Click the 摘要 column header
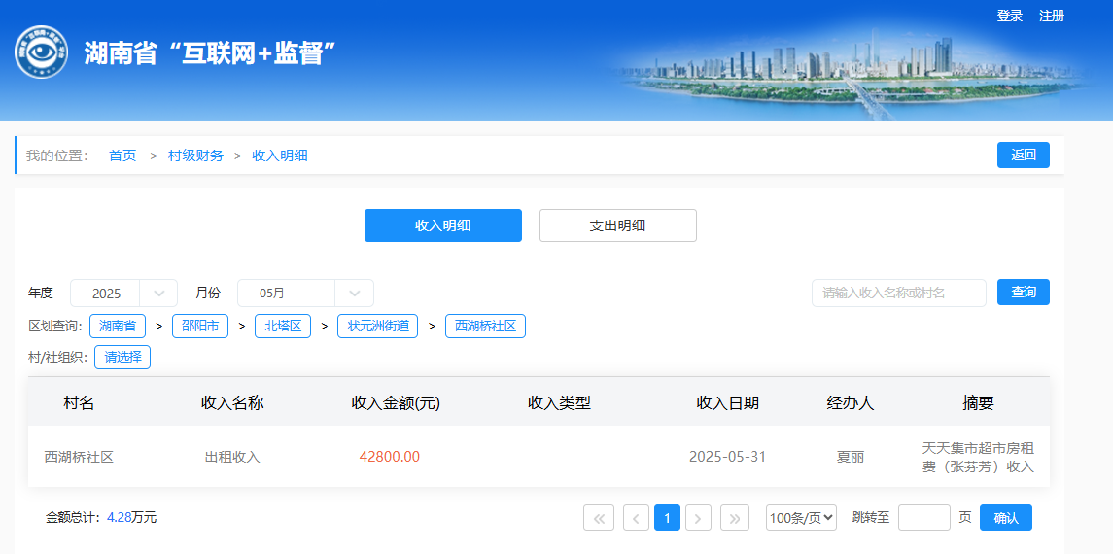 coord(978,403)
